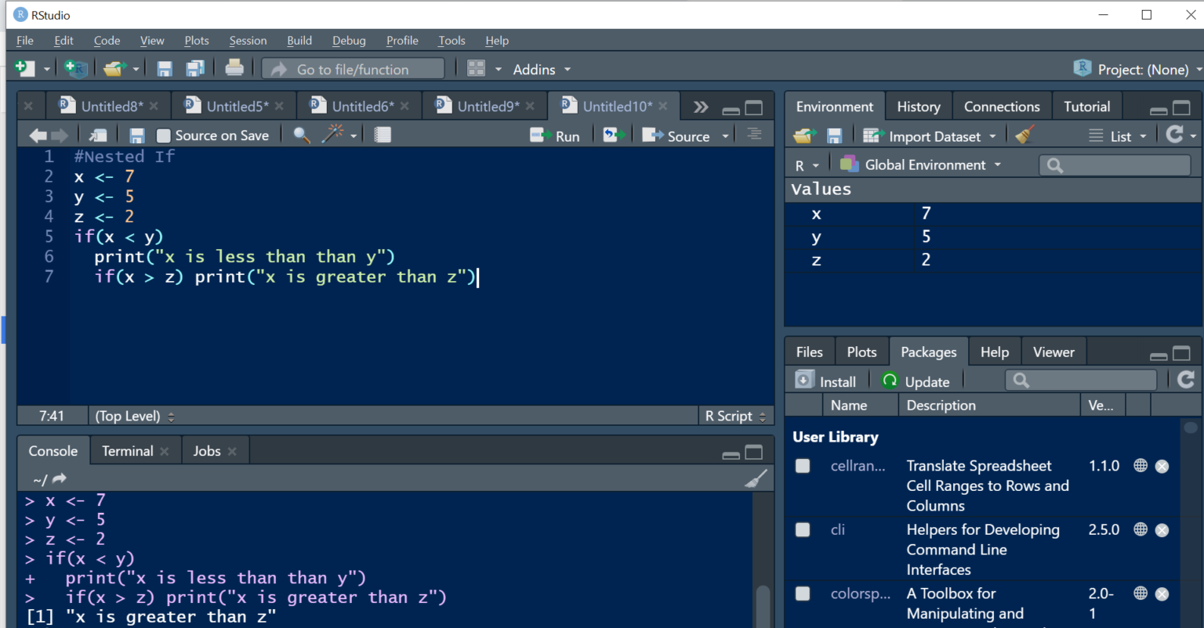1204x628 pixels.
Task: Open (Top Level) scope navigator
Action: [134, 416]
